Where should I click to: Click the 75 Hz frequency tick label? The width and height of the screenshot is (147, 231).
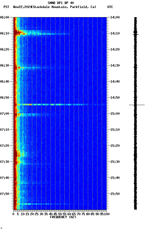[83, 214]
